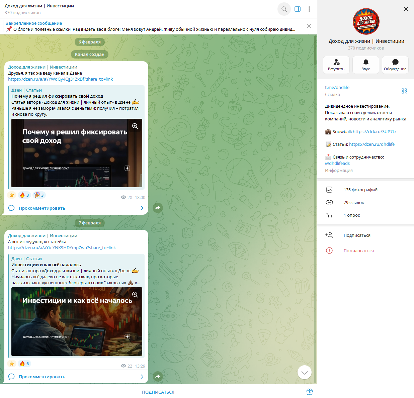Screen dimensions: 414x398
Task: Open the 79 ссылок links section
Action: tap(365, 202)
